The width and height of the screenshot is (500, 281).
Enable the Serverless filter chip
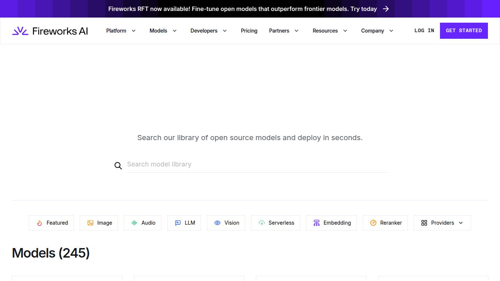tap(275, 223)
